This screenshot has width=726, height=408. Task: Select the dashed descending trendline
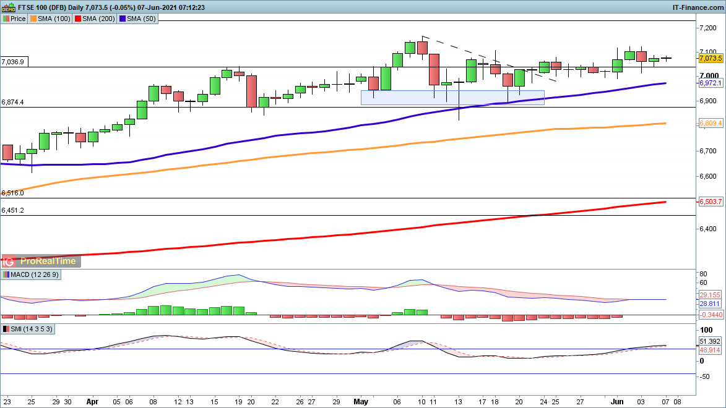489,60
